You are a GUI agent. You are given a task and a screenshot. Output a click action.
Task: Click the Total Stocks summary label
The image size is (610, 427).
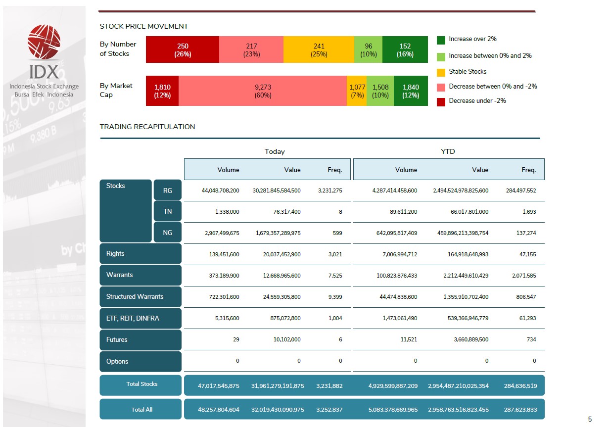coord(141,385)
